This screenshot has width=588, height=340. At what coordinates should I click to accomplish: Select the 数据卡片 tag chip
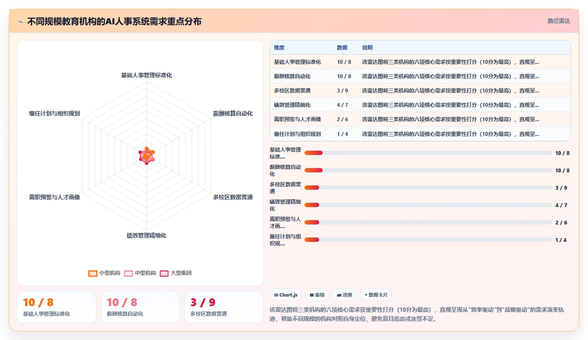376,295
